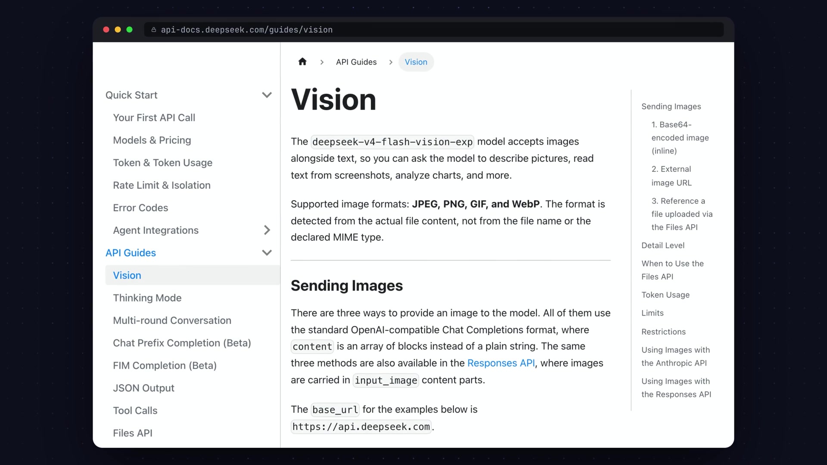Open the Files API guide

(133, 433)
